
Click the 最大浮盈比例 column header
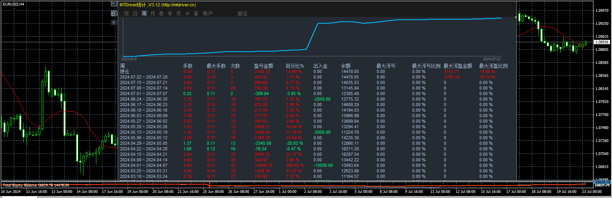(493, 66)
